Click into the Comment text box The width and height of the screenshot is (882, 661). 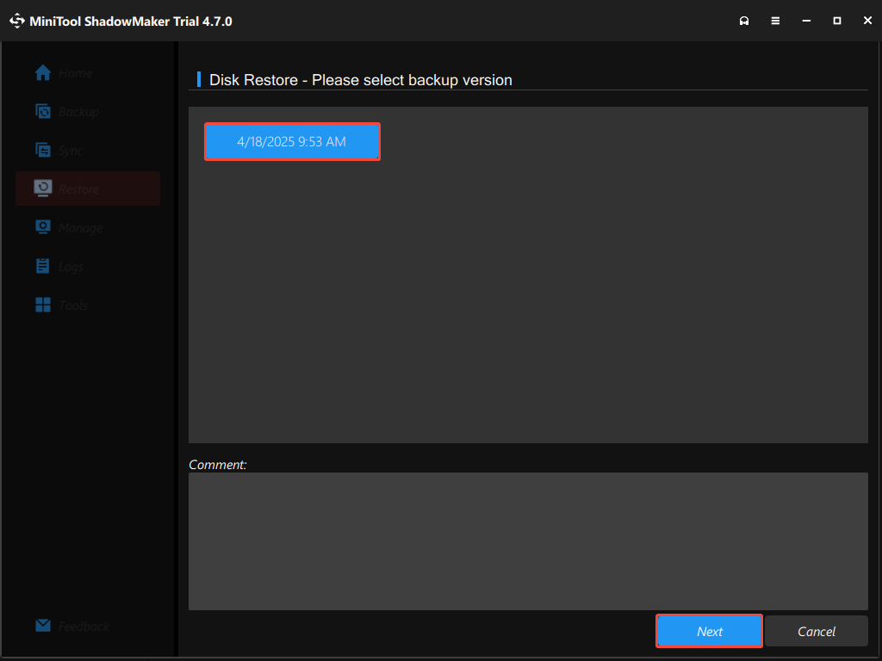coord(528,541)
